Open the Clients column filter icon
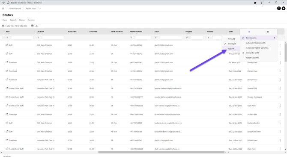Viewport: 287px width, 159px height. tap(209, 38)
